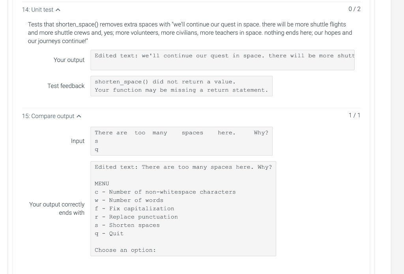404x274 pixels.
Task: Click the 'Your output' label of test 14
Action: click(x=69, y=60)
